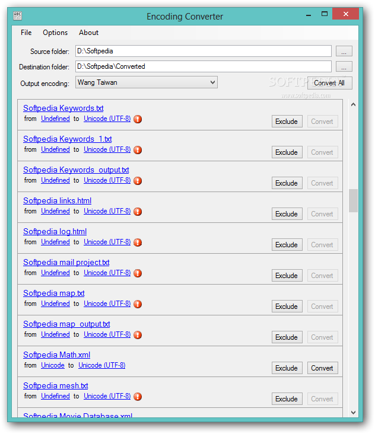Change the Unicode (UTF-8) target for Softpedia Math.xml
The height and width of the screenshot is (434, 375).
(x=102, y=365)
